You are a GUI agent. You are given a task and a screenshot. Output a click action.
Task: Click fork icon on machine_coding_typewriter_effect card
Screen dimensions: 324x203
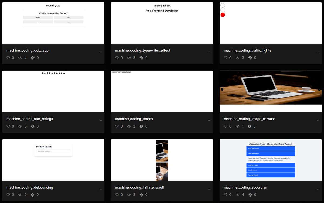click(x=141, y=58)
